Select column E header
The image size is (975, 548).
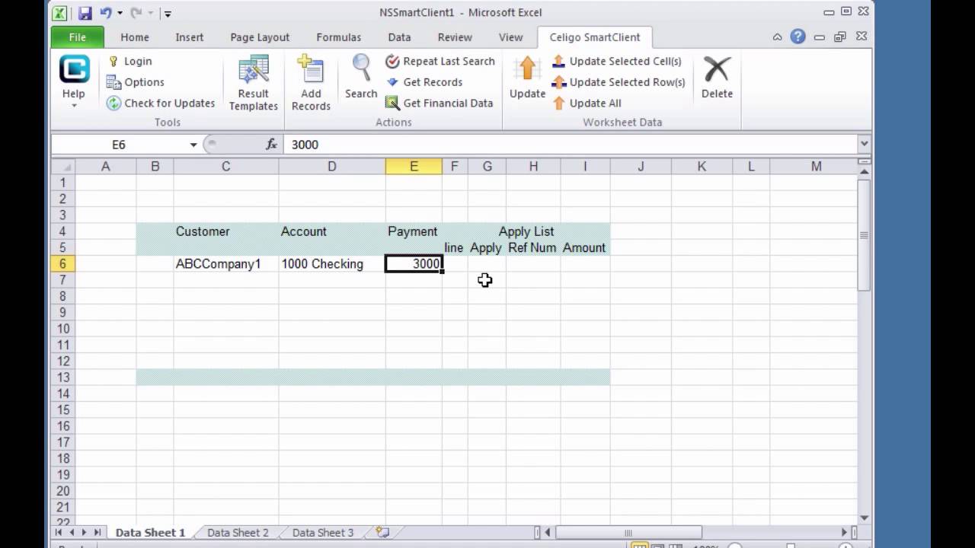pos(414,167)
